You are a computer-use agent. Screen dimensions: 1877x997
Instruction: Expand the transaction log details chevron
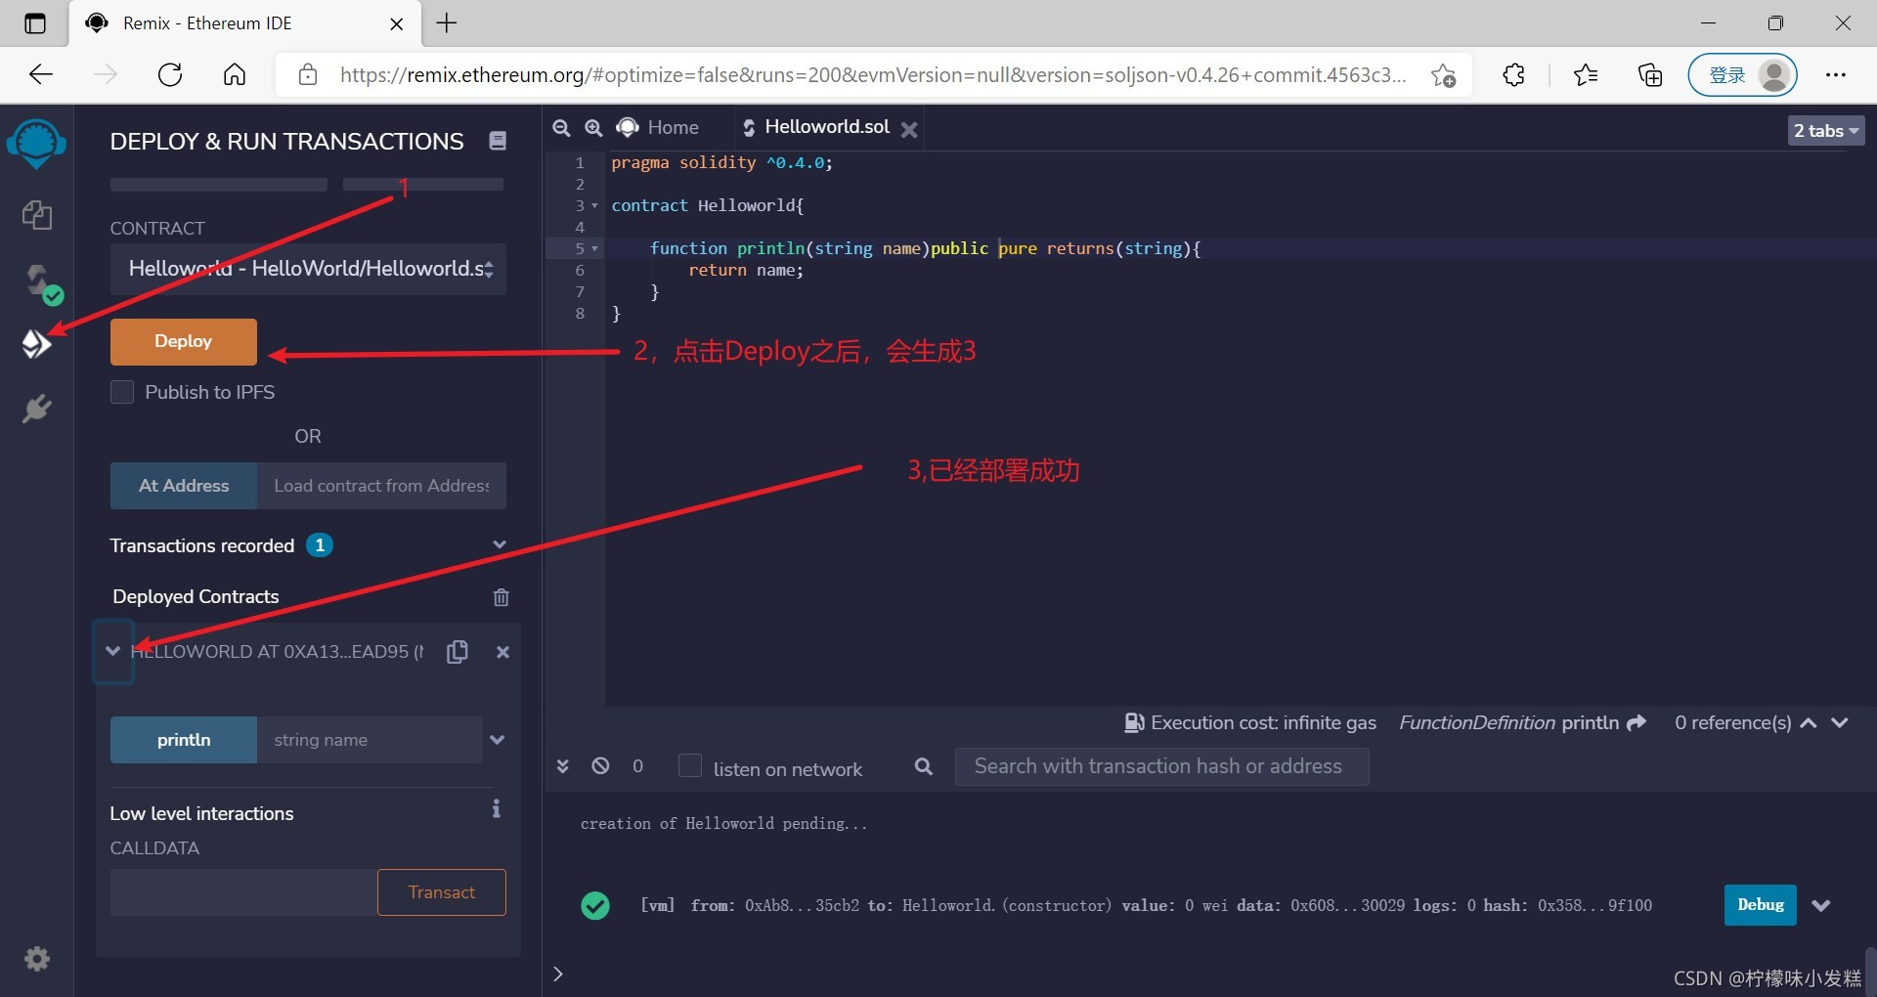pyautogui.click(x=1820, y=905)
